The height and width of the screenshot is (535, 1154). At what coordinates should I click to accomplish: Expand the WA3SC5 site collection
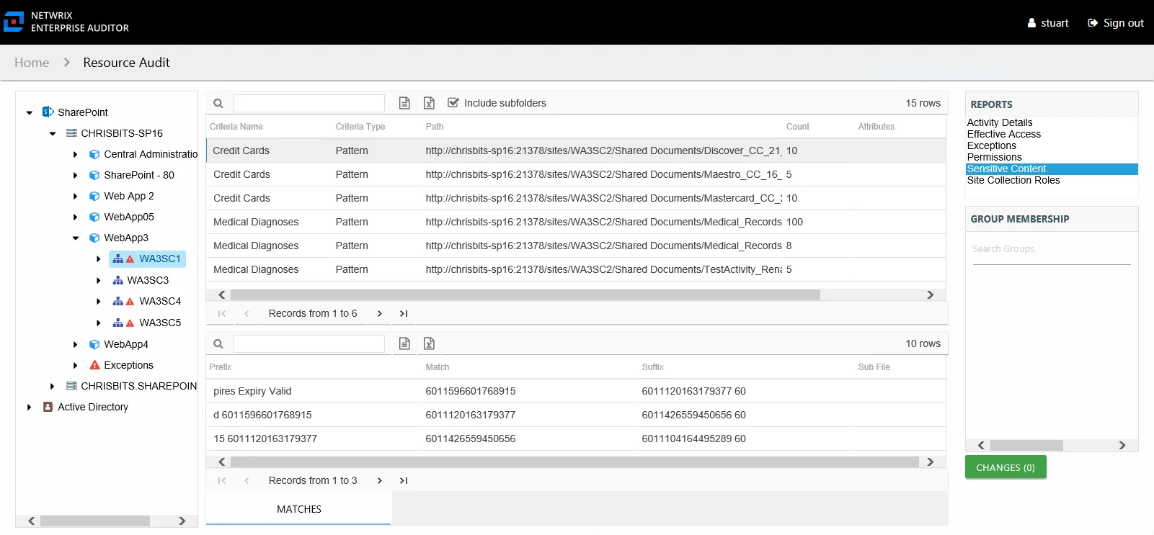(x=99, y=323)
